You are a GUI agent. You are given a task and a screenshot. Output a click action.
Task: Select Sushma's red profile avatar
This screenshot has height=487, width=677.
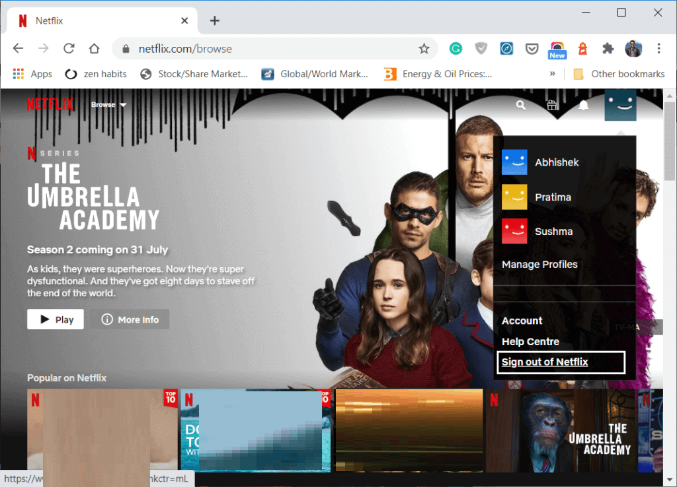coord(514,231)
